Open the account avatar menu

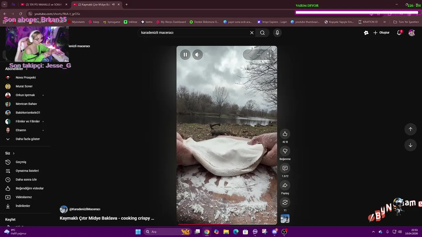(412, 33)
